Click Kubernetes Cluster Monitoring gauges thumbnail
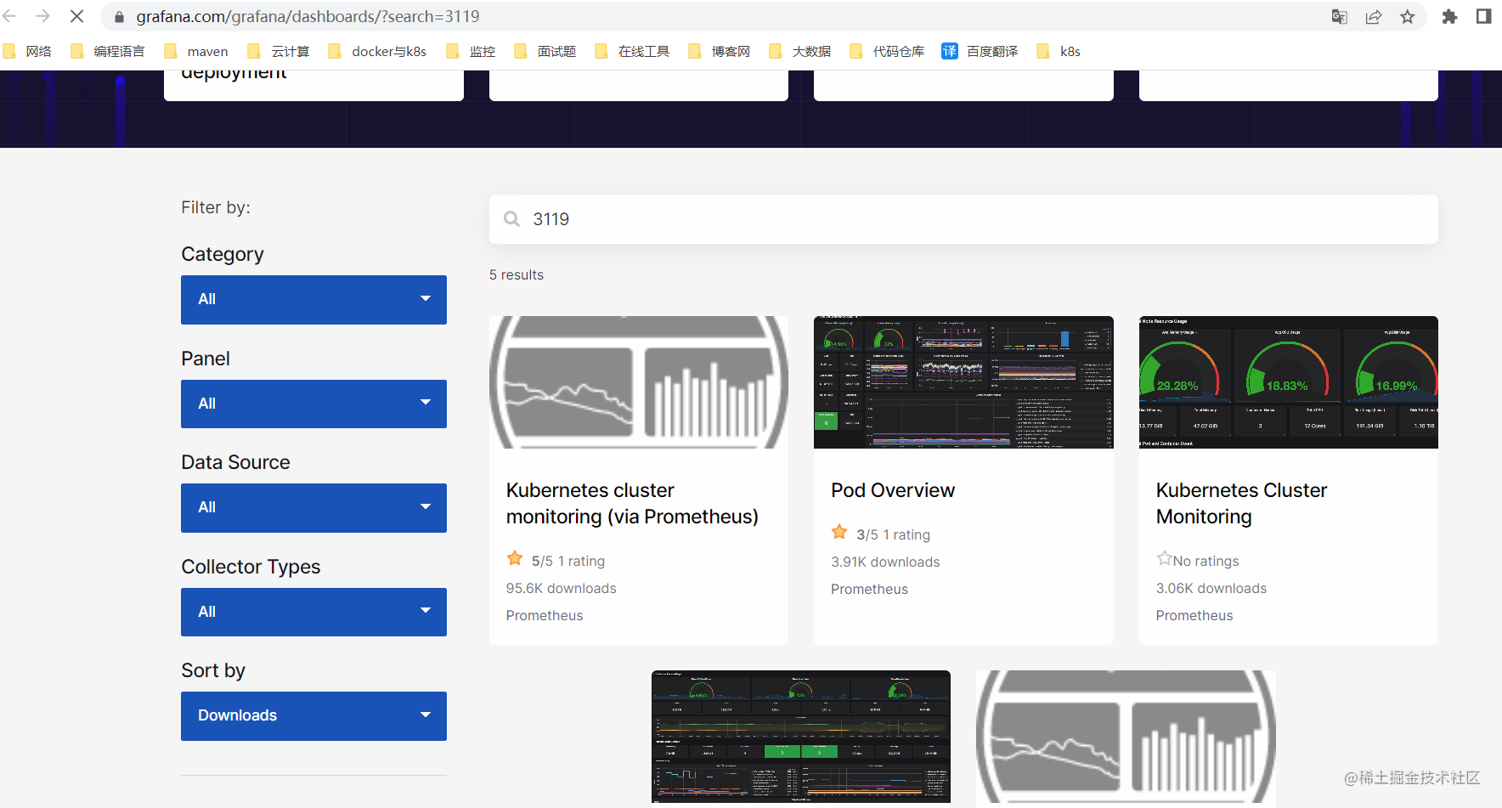The height and width of the screenshot is (808, 1502). coord(1289,382)
